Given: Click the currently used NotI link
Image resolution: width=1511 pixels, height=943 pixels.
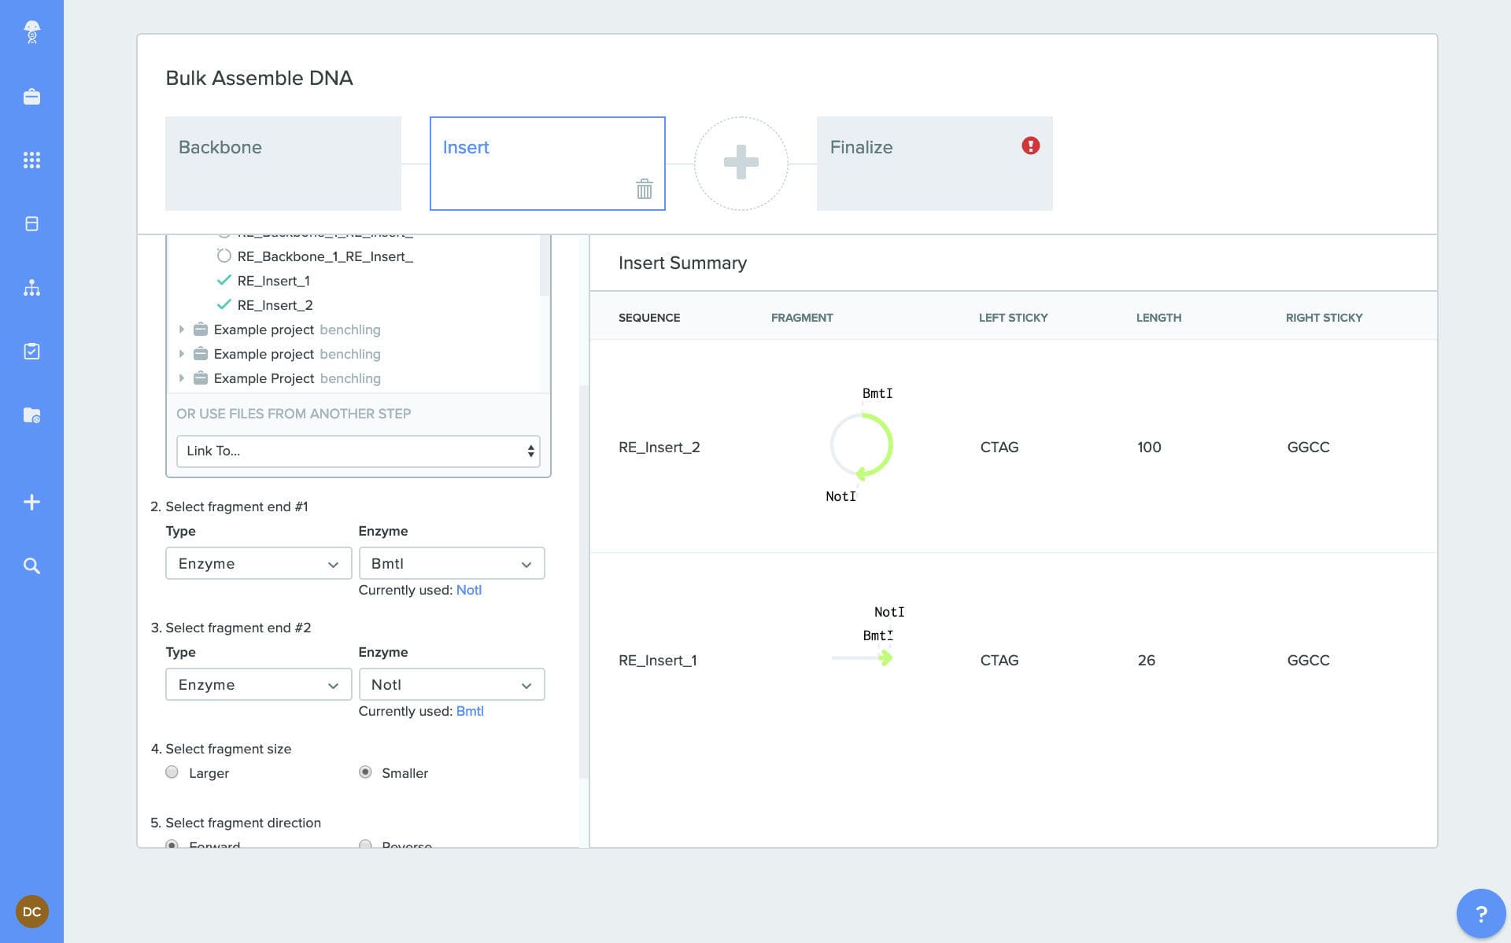Looking at the screenshot, I should click(x=468, y=591).
